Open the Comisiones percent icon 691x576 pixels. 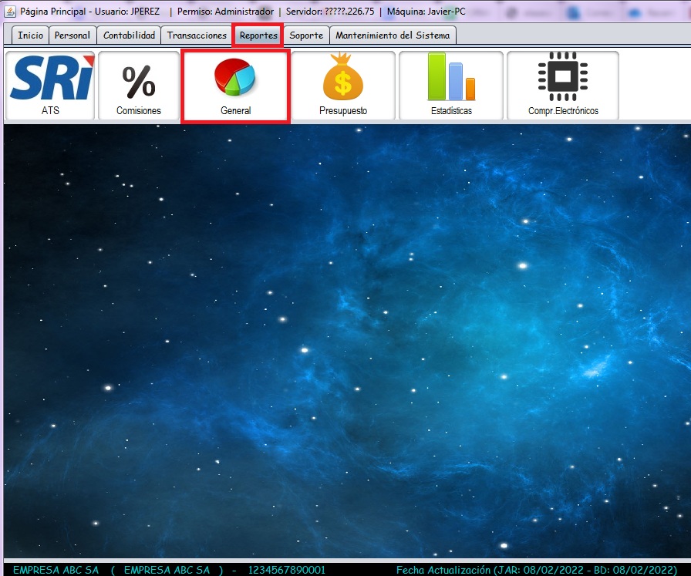pyautogui.click(x=139, y=86)
